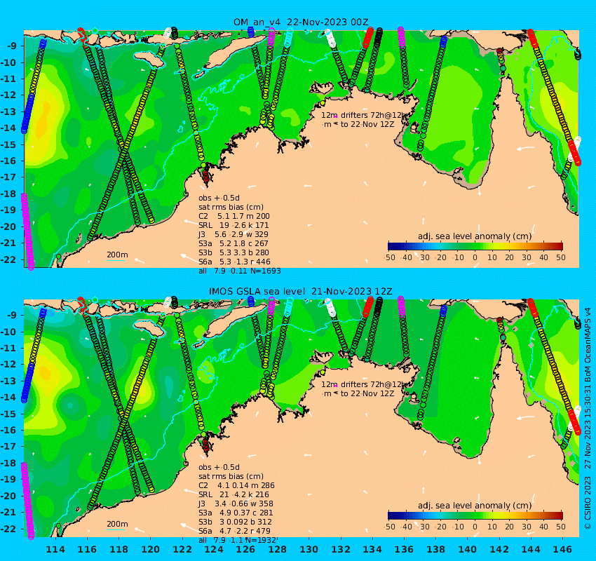
Task: Click latitude label '-18' on the bottom panel
Action: [x=8, y=463]
